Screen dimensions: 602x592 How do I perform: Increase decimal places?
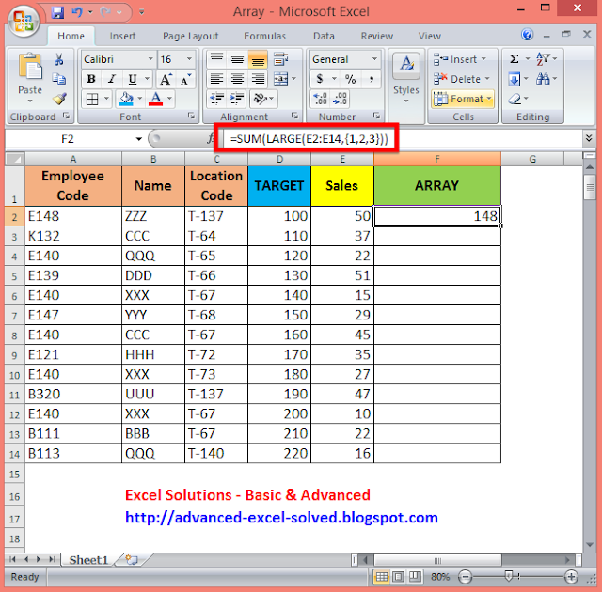tap(320, 99)
